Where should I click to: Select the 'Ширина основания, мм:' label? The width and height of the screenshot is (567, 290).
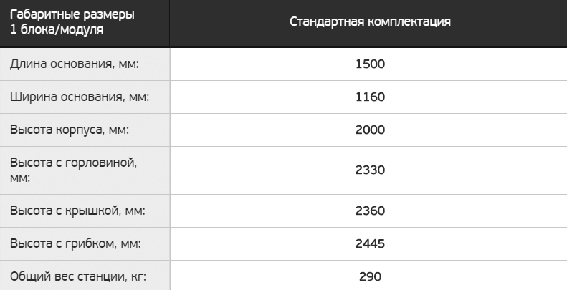(79, 97)
